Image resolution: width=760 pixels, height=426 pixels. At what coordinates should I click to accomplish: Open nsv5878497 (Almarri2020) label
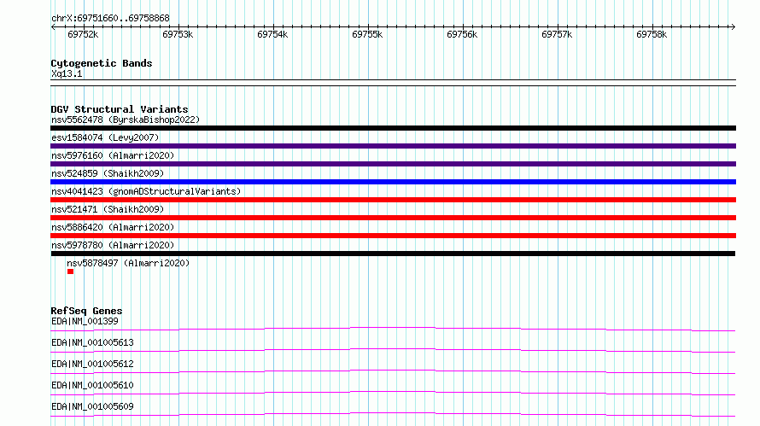[x=128, y=263]
